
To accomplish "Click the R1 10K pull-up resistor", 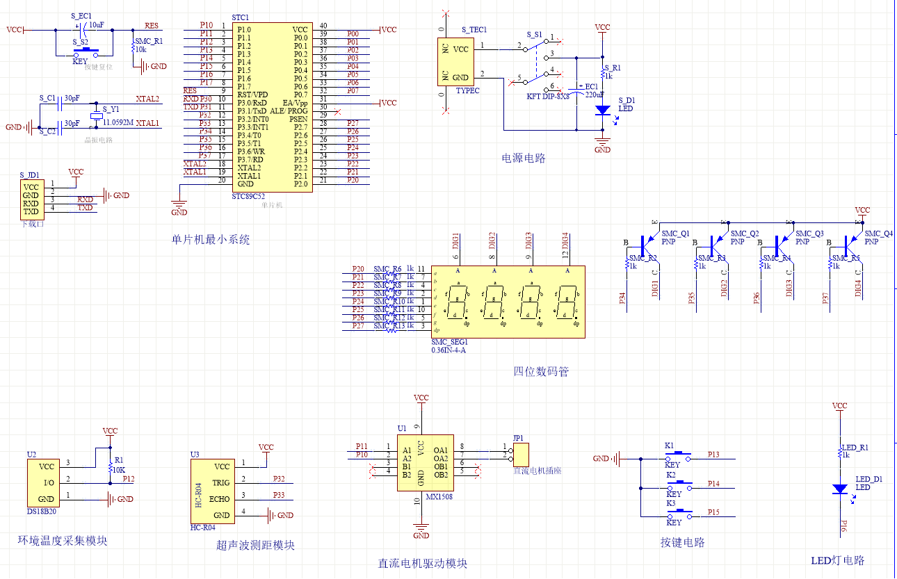I will [x=110, y=466].
